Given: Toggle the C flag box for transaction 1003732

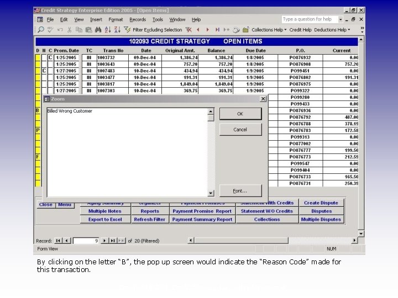Looking at the screenshot, I should coord(50,57).
